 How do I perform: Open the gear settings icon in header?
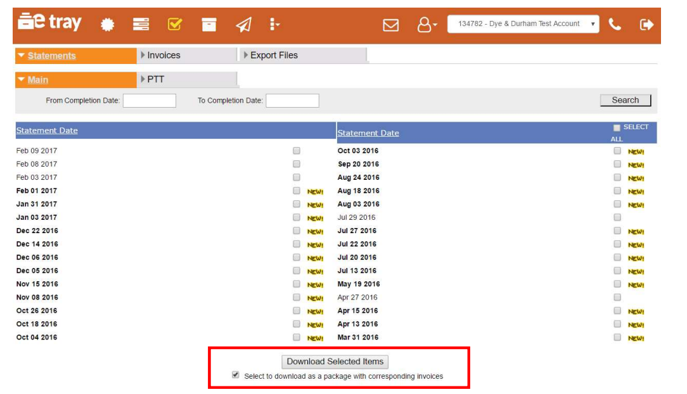point(108,24)
